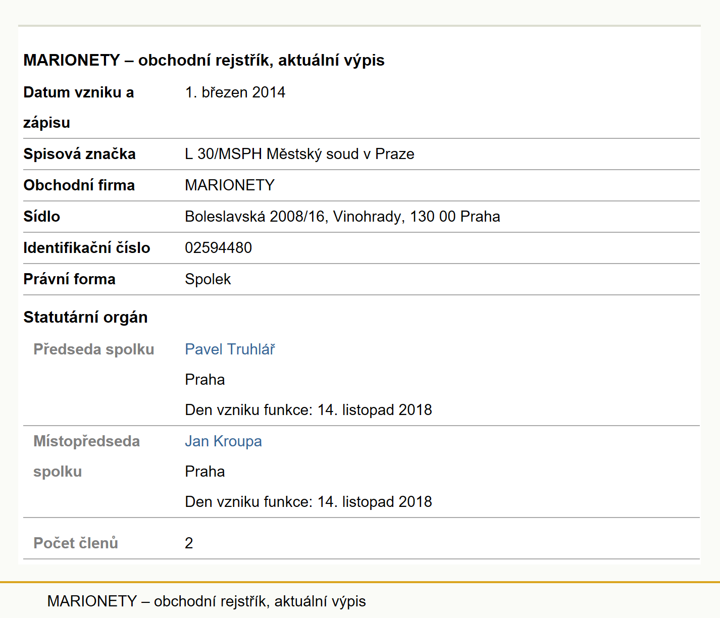
Task: Select the heading 'MARIONETY – obchodní rejstřík, aktuální výpis' above the table
Action: click(204, 60)
